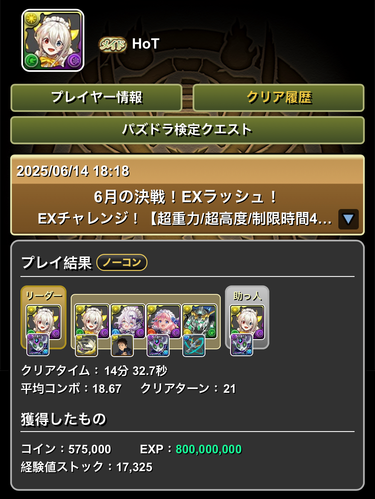Tap the helper (助っ人) monster icon
This screenshot has width=375, height=499.
point(247,322)
